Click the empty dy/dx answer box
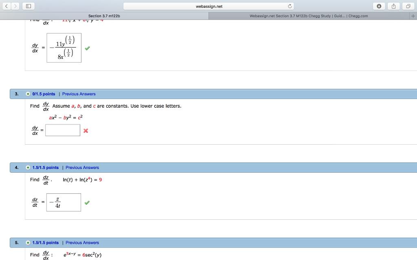417x260 pixels. 63,130
